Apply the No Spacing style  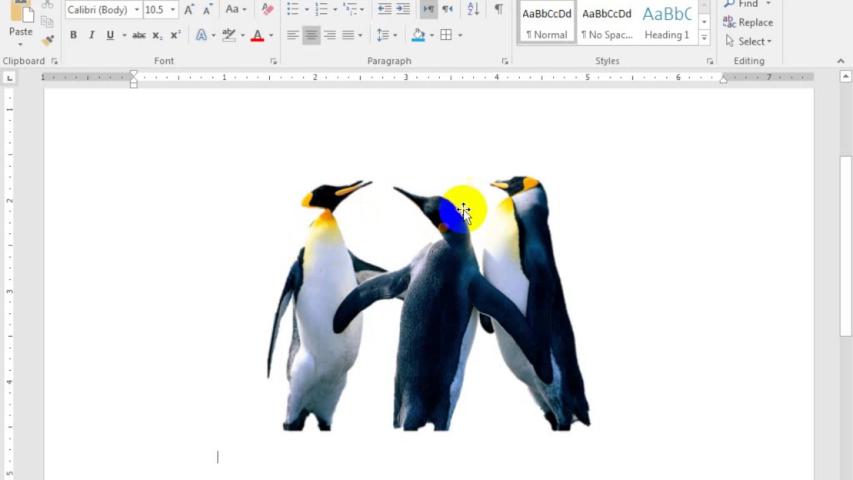tap(606, 23)
